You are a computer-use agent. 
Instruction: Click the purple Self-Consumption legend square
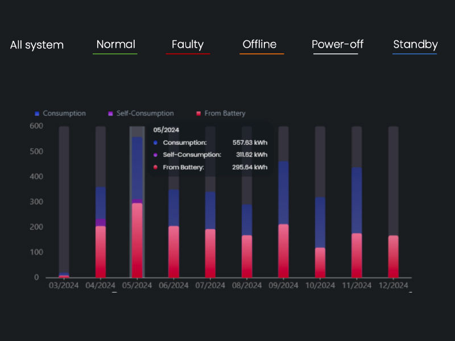pyautogui.click(x=110, y=114)
